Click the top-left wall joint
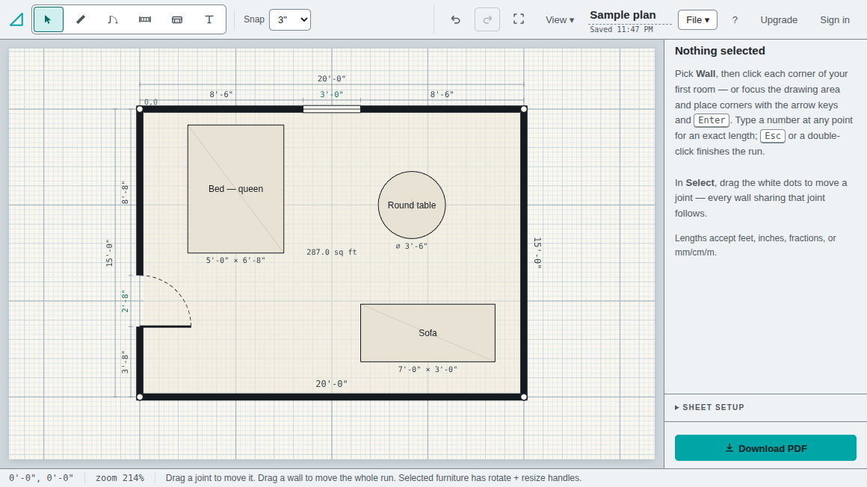This screenshot has height=487, width=867. point(140,110)
